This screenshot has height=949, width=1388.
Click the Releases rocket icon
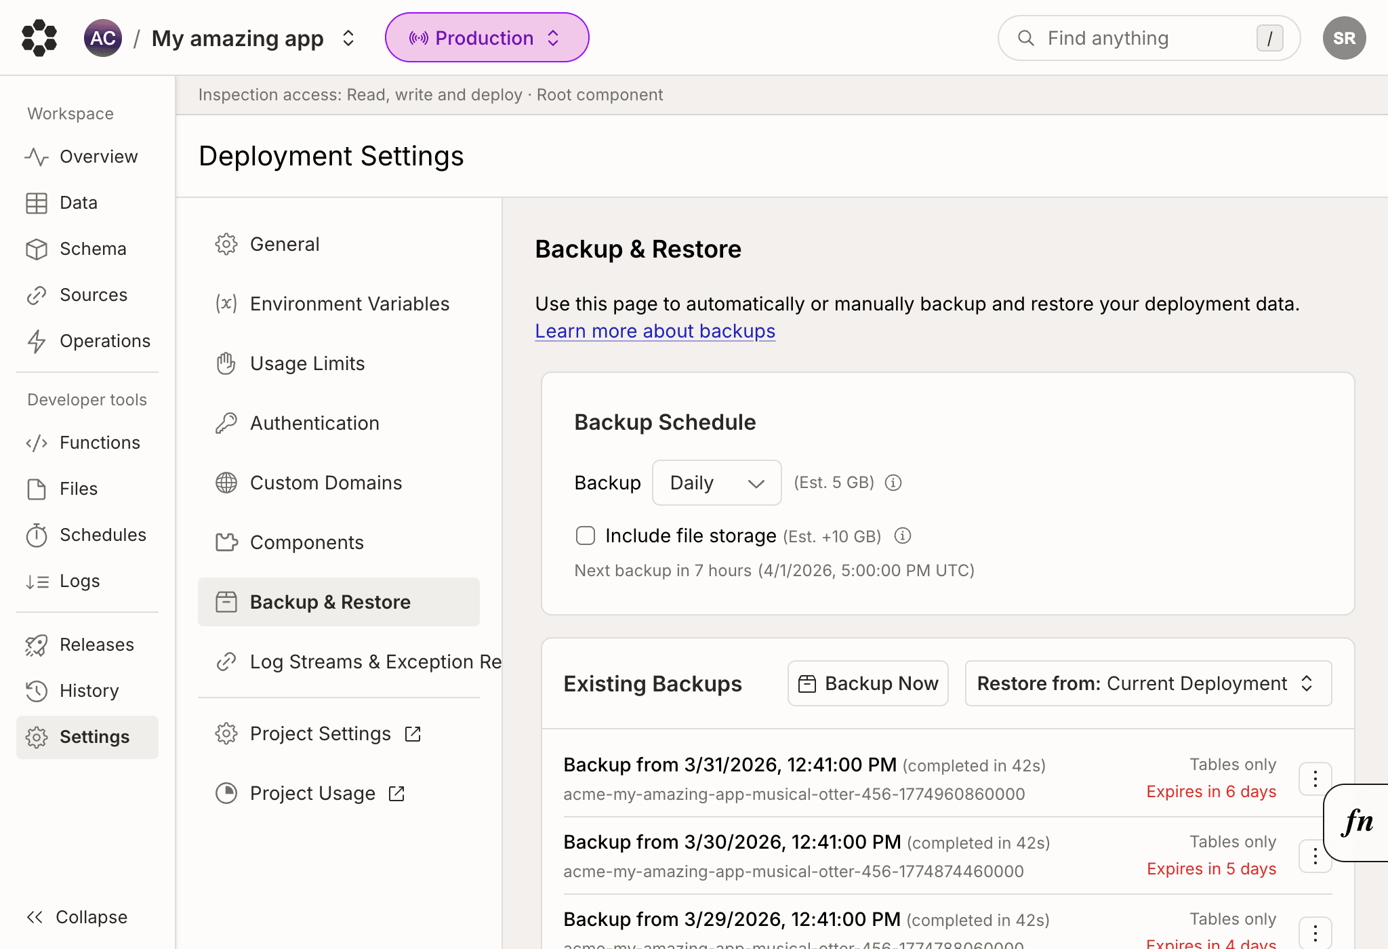[x=37, y=645]
